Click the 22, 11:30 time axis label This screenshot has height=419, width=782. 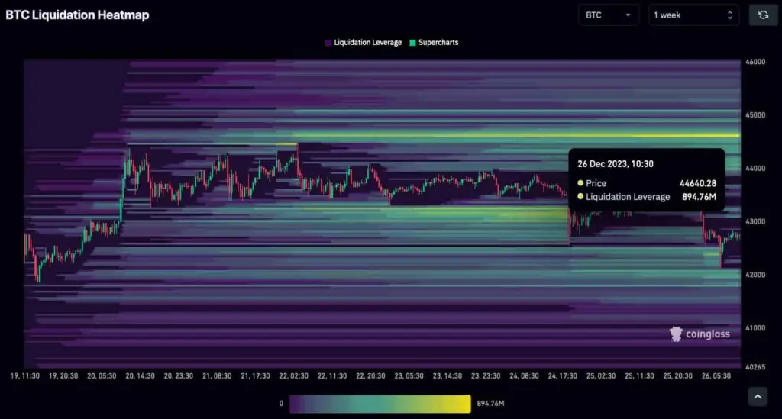coord(332,375)
